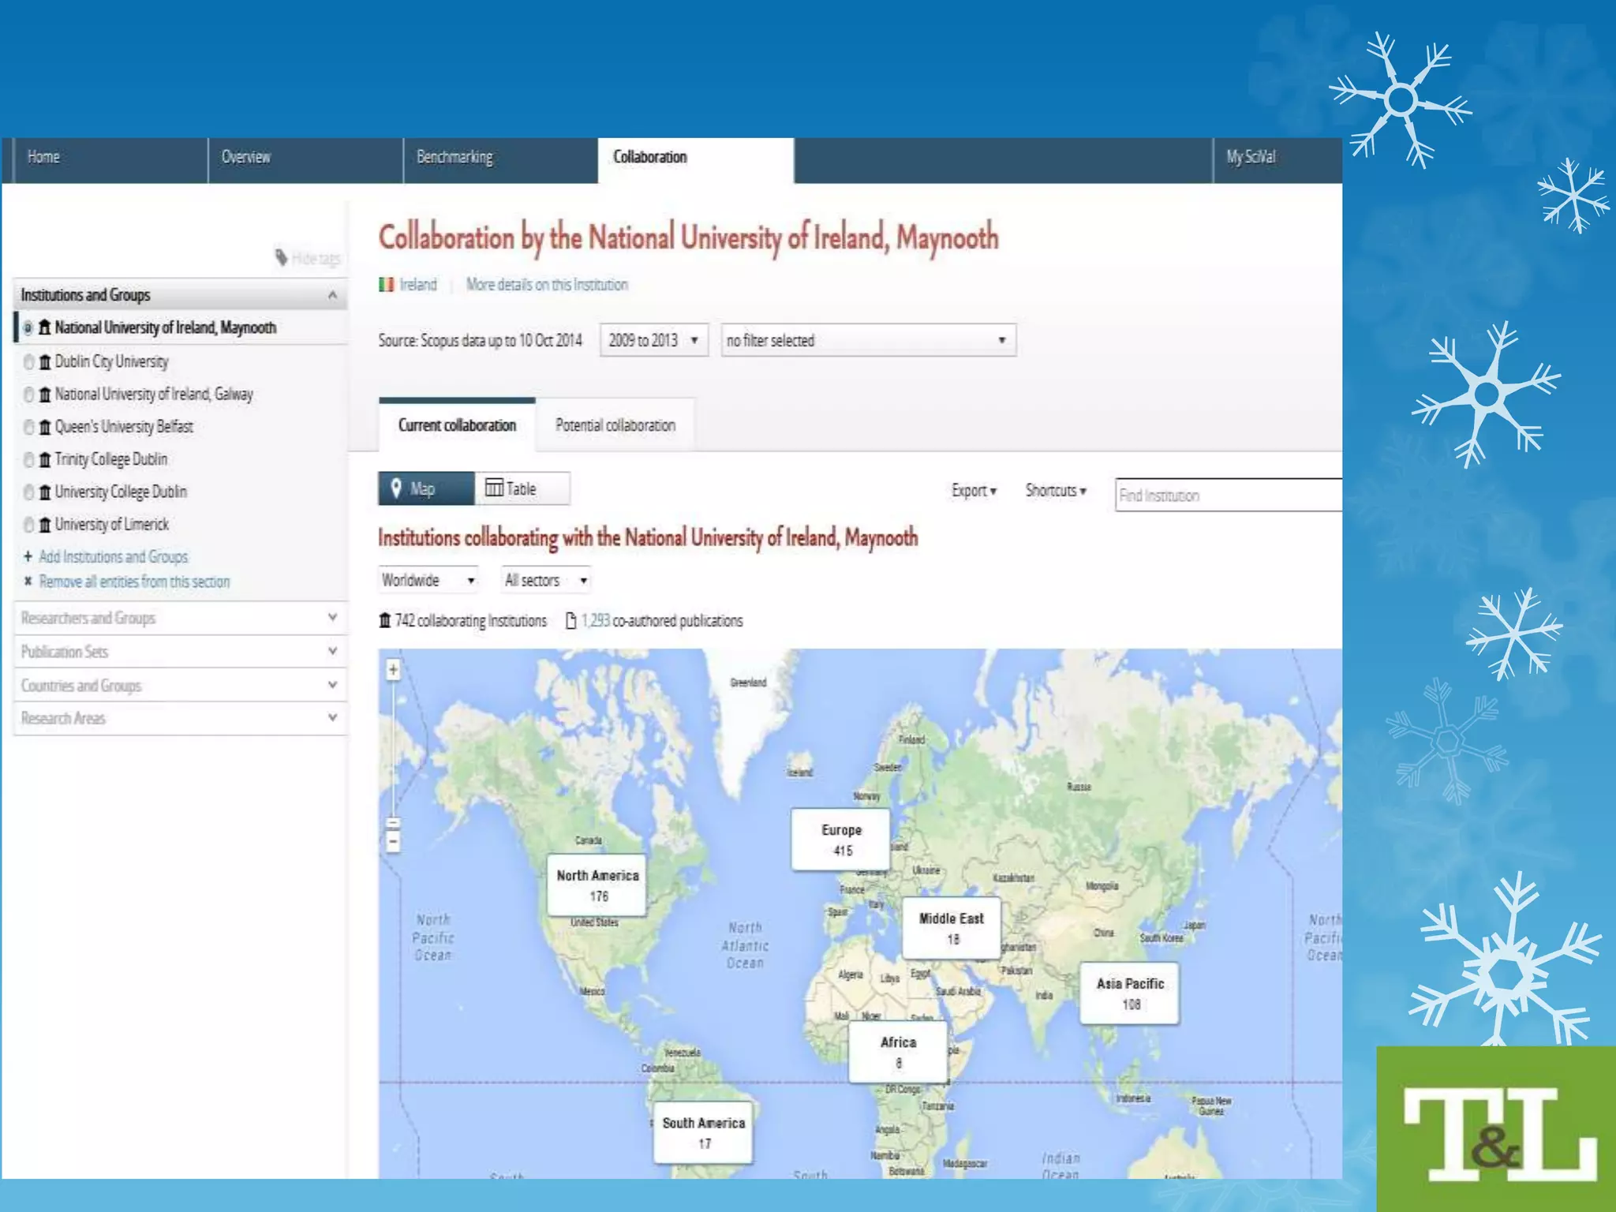Switch to Table view icon
Image resolution: width=1616 pixels, height=1212 pixels.
[494, 488]
